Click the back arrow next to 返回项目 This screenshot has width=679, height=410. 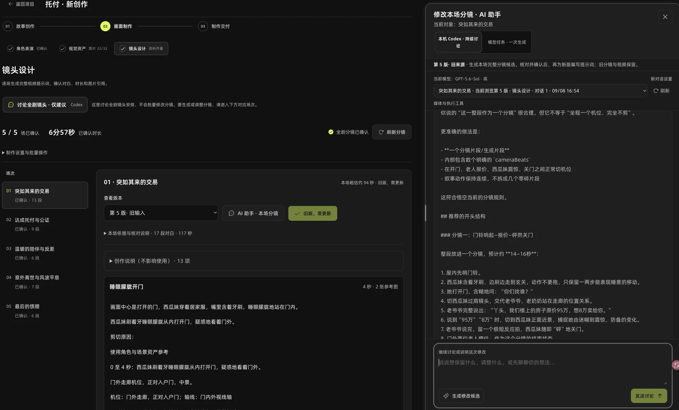click(11, 4)
